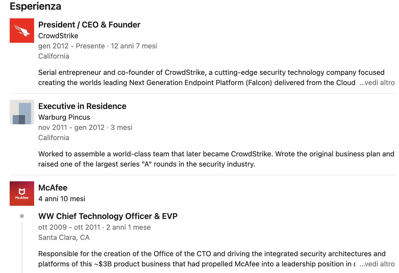Click the Esperienza section heading

click(35, 6)
